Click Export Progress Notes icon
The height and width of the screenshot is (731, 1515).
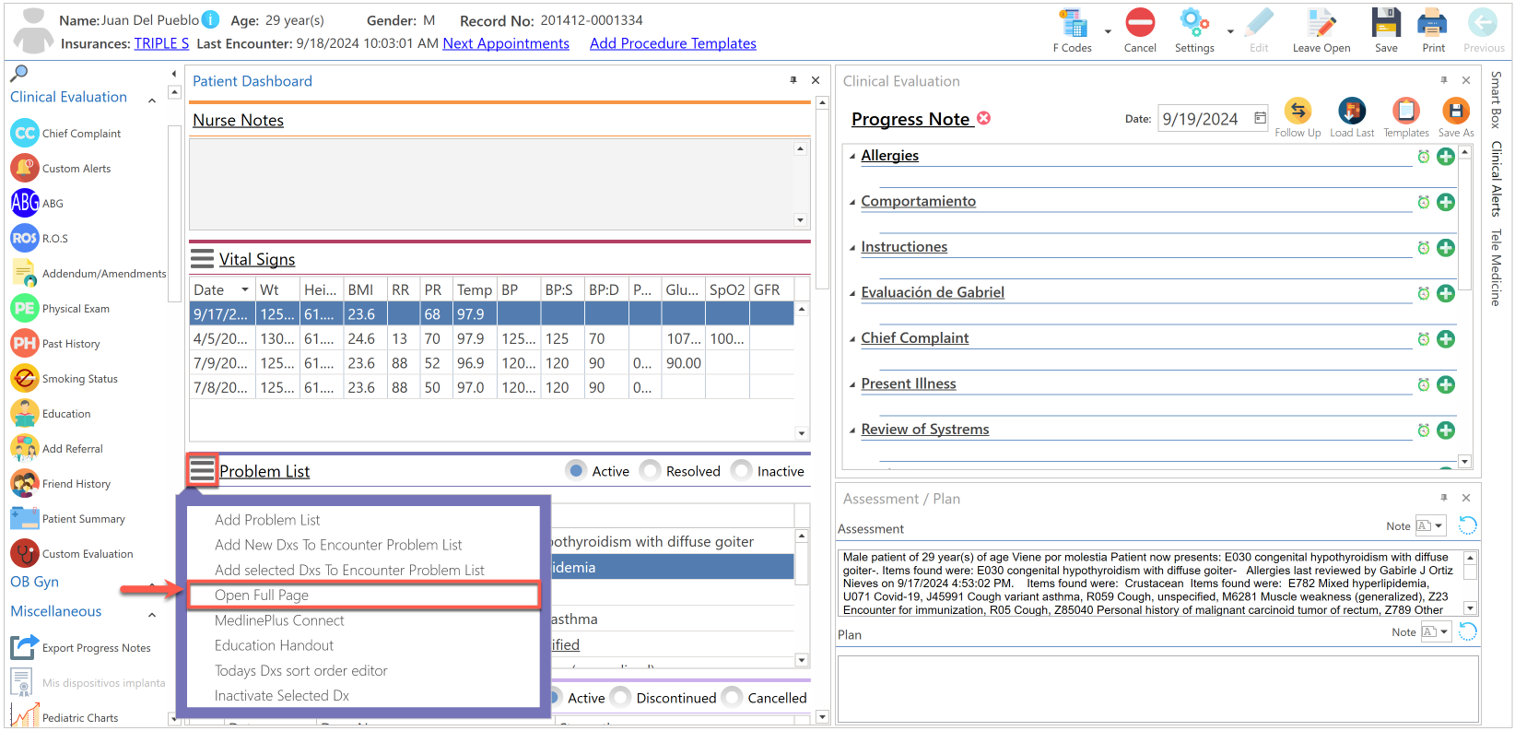click(x=25, y=647)
